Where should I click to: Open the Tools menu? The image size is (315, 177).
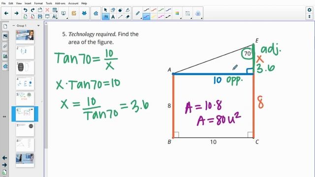click(x=49, y=3)
